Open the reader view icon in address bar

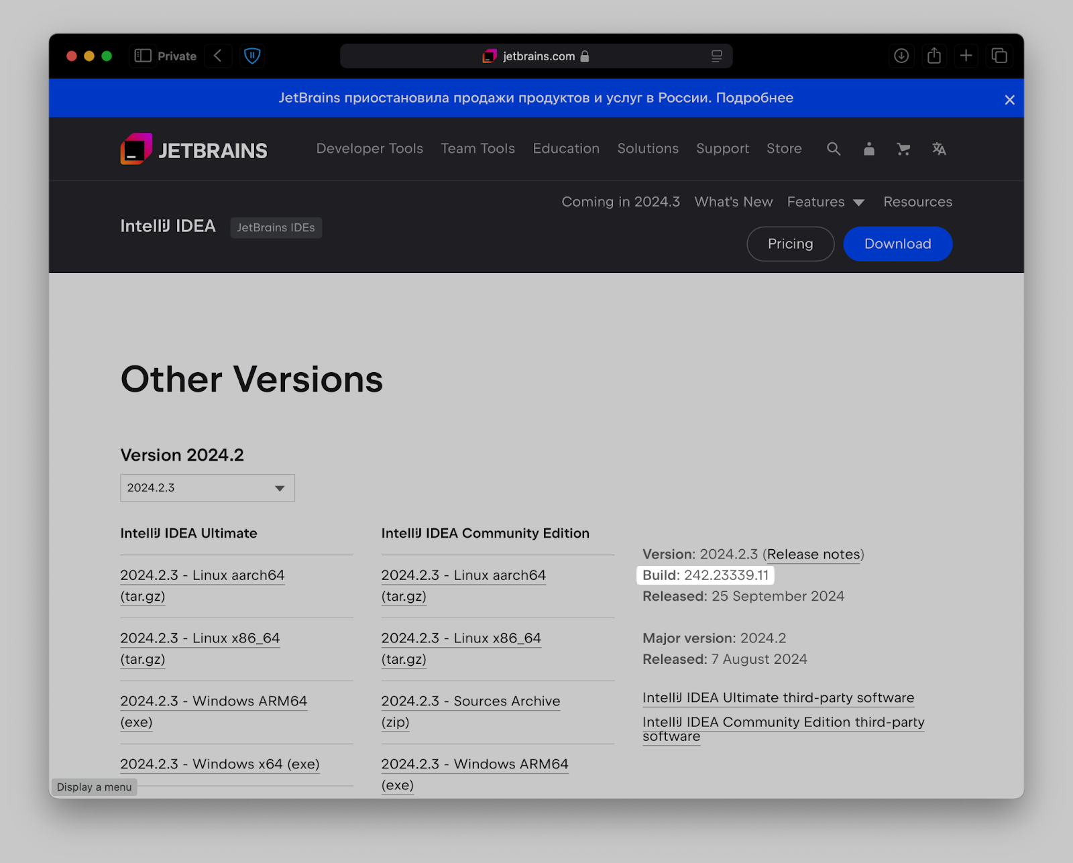716,56
